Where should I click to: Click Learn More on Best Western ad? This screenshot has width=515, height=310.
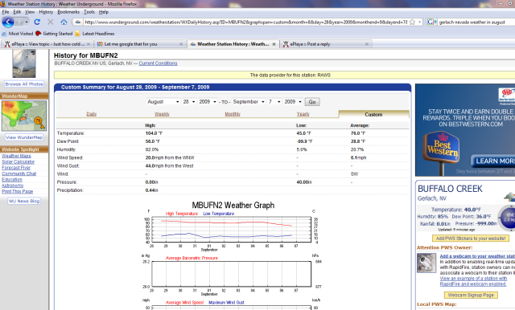pos(493,161)
